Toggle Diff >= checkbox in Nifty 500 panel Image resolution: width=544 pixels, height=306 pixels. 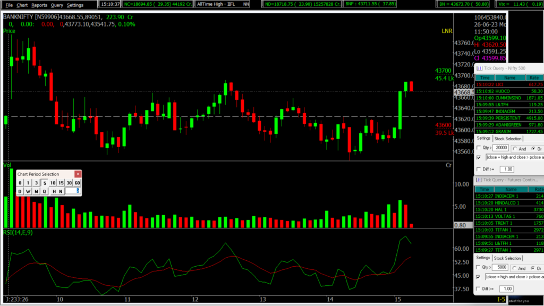(479, 169)
